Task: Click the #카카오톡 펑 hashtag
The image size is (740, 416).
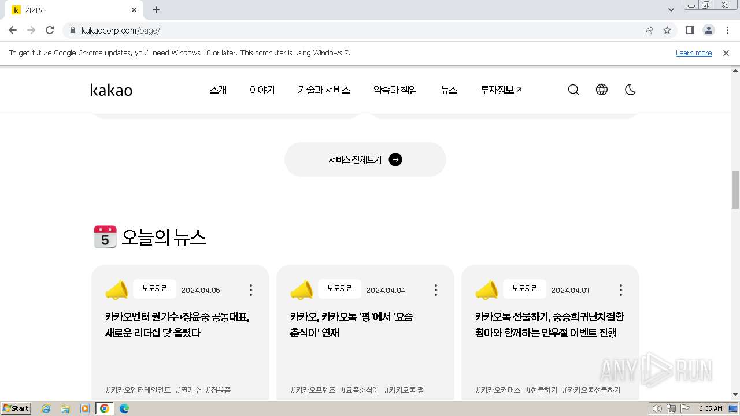Action: (404, 390)
